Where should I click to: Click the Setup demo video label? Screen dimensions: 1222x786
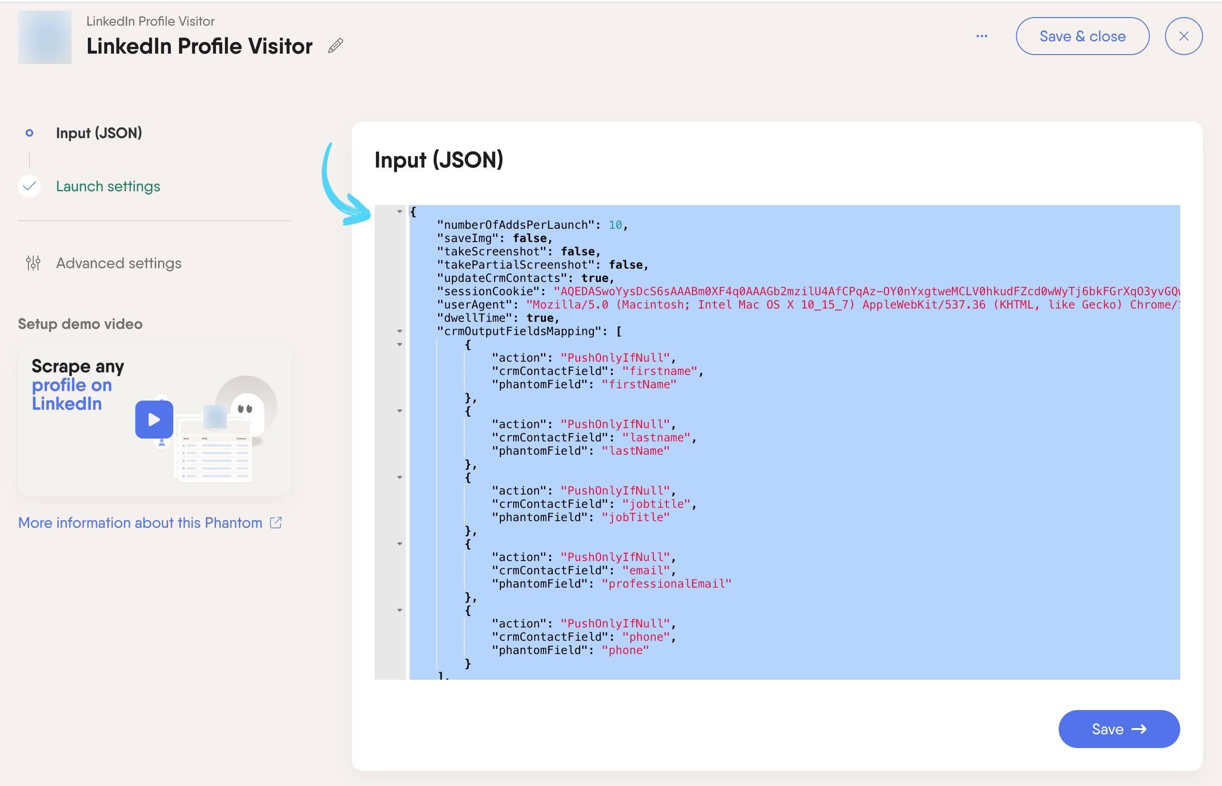coord(80,324)
